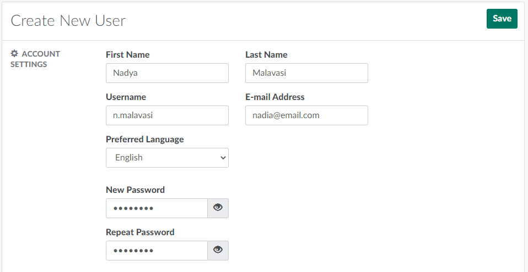Click the Last Name label

click(x=266, y=55)
